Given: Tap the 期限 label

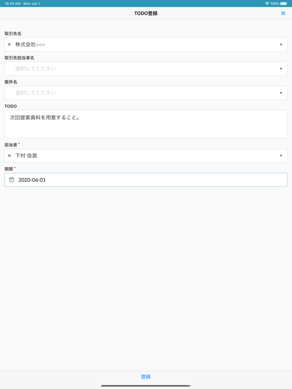Looking at the screenshot, I should pos(9,169).
